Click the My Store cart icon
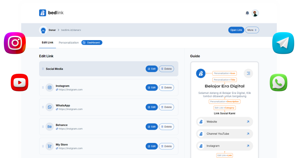 [50, 146]
